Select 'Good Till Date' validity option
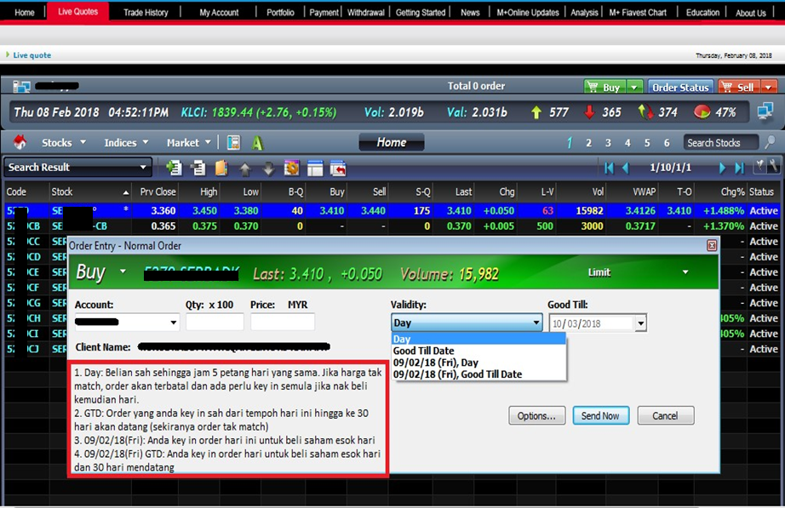The image size is (785, 508). (x=423, y=351)
